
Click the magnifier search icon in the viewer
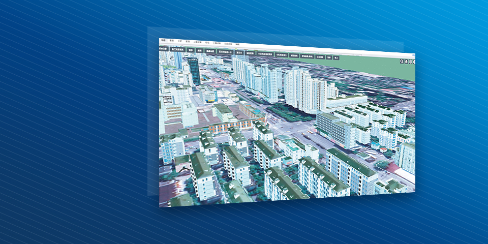pos(402,62)
